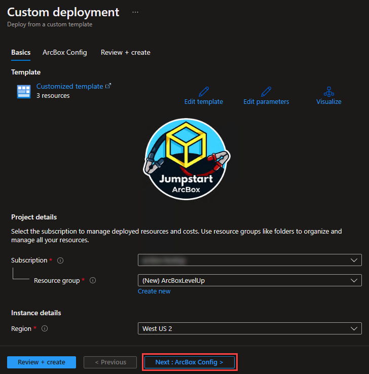The width and height of the screenshot is (369, 374).
Task: Open the Customized template link
Action: coord(69,86)
